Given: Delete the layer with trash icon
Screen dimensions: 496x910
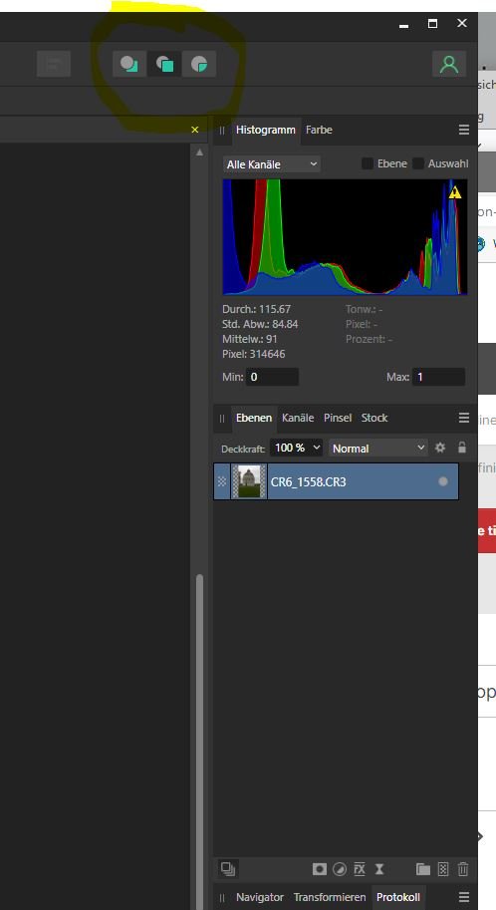Looking at the screenshot, I should [x=463, y=869].
